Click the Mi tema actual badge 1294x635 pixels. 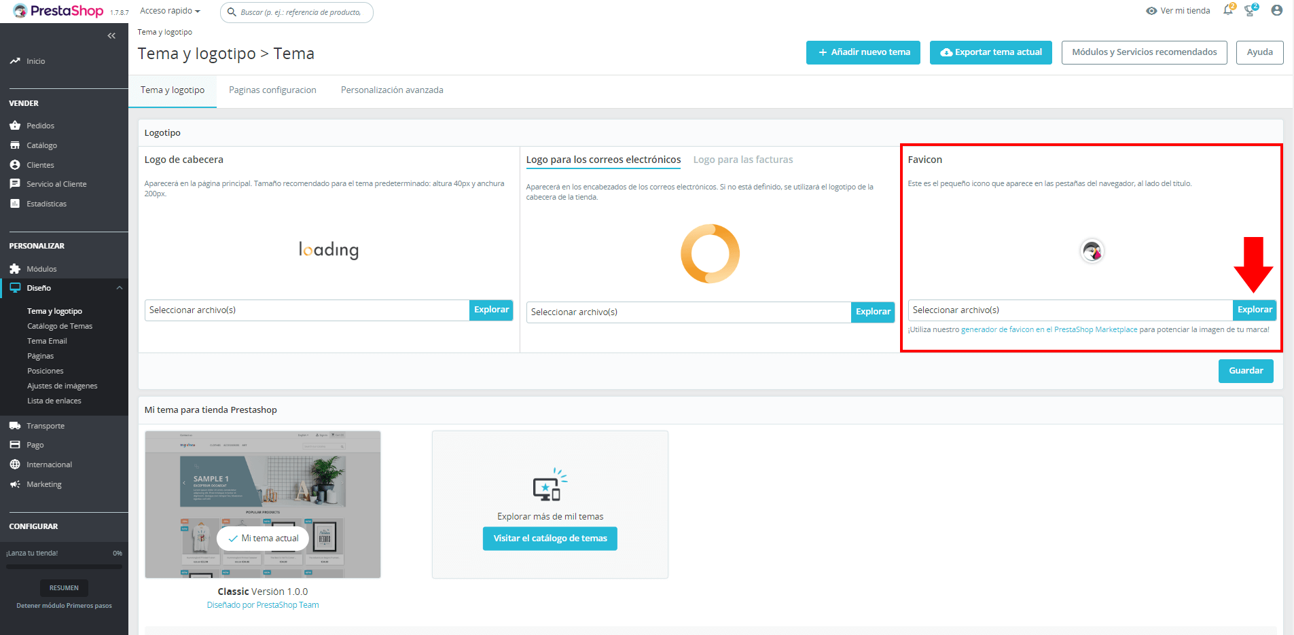coord(263,538)
